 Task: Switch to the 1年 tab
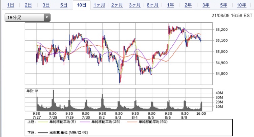point(170,5)
